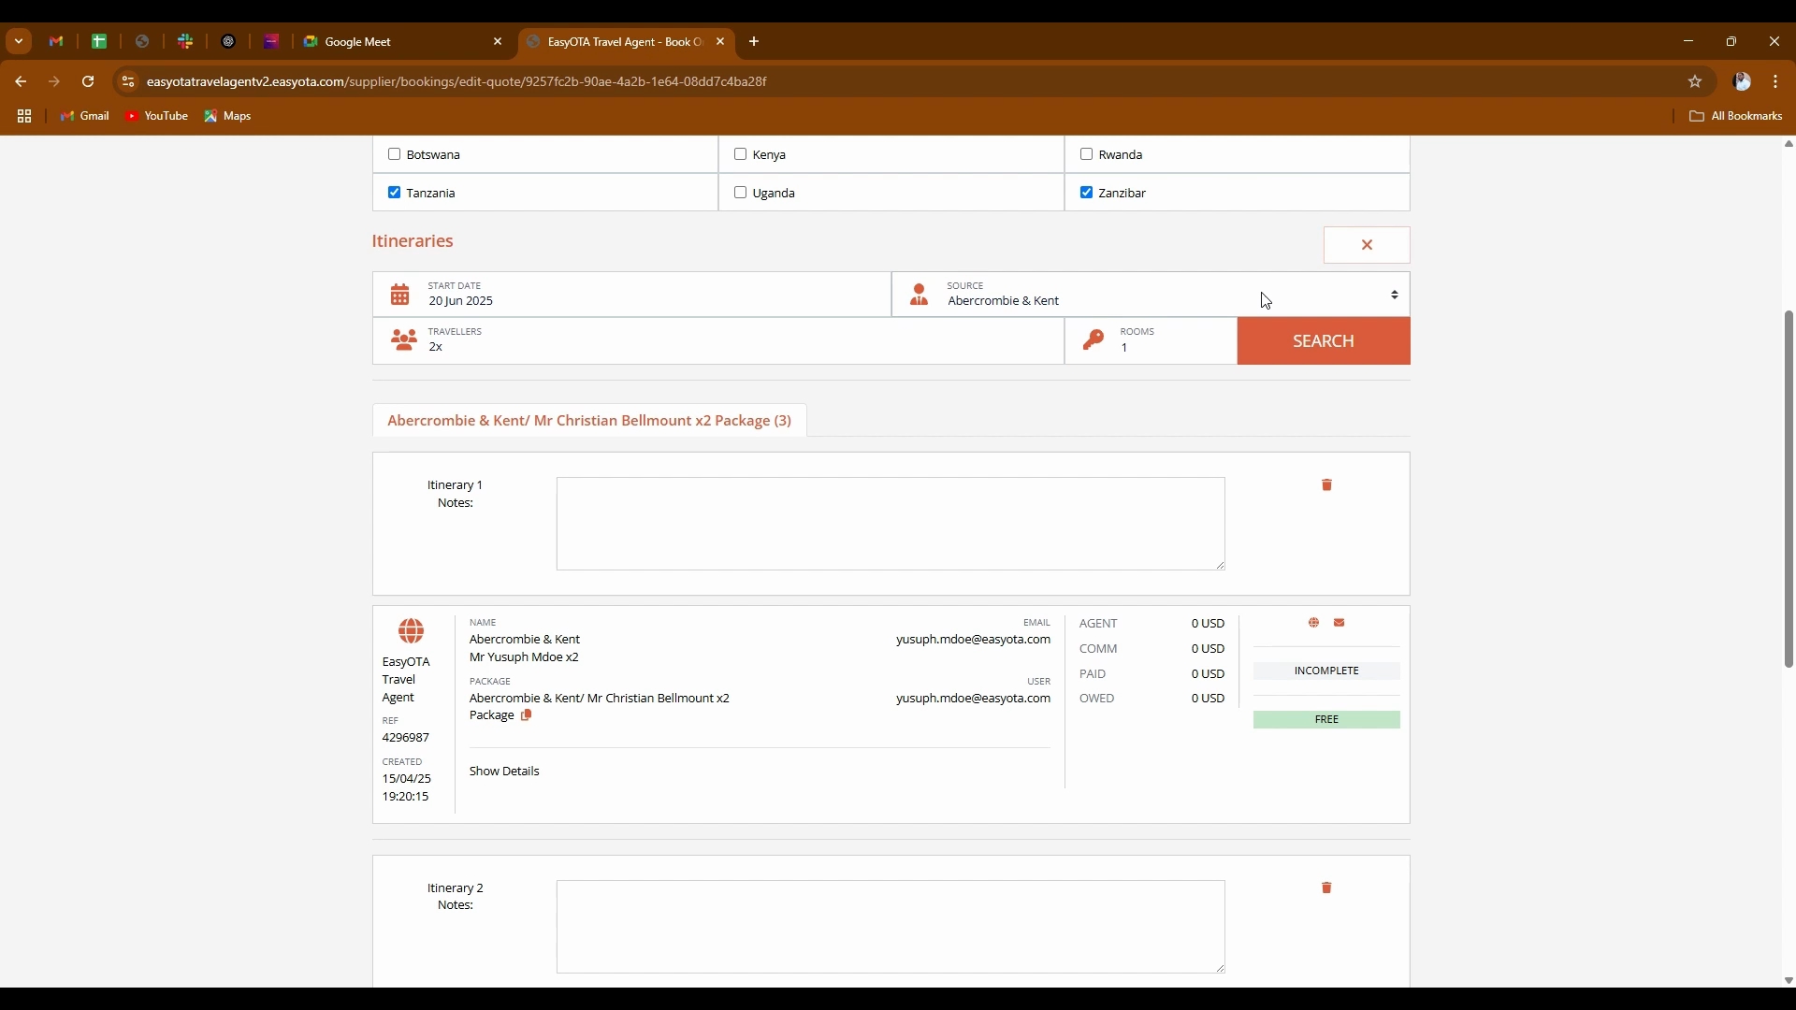The height and width of the screenshot is (1010, 1796).
Task: Open the purple-icon pinned tab
Action: (x=271, y=41)
